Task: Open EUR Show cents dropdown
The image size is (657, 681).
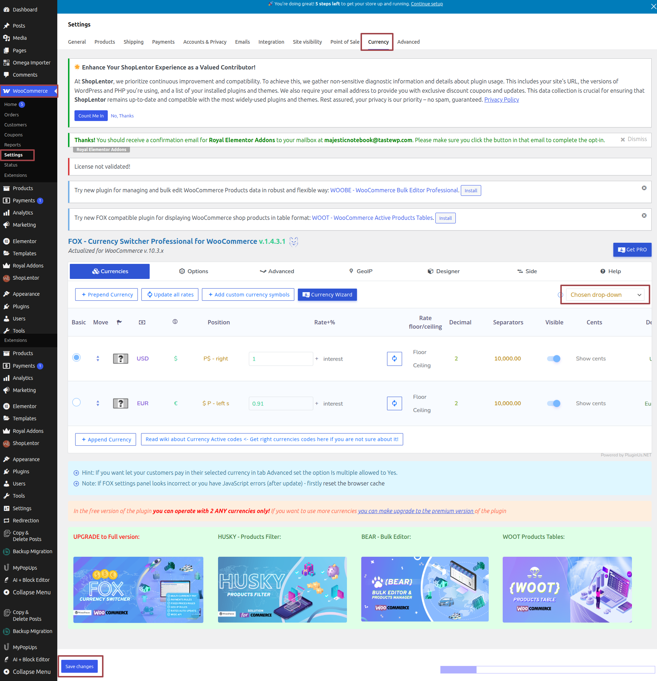Action: click(590, 403)
